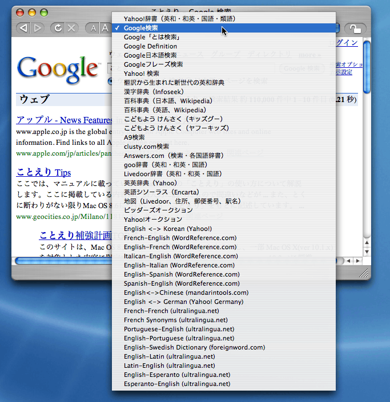The image size is (390, 402).
Task: Click the browser back arrow button
Action: 23,28
